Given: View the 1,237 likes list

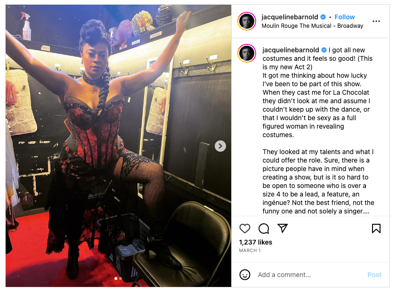Looking at the screenshot, I should pyautogui.click(x=255, y=242).
